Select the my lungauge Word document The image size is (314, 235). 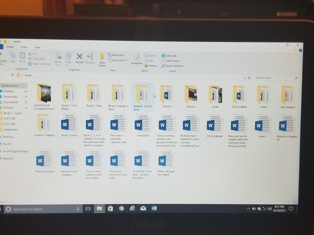click(x=215, y=126)
